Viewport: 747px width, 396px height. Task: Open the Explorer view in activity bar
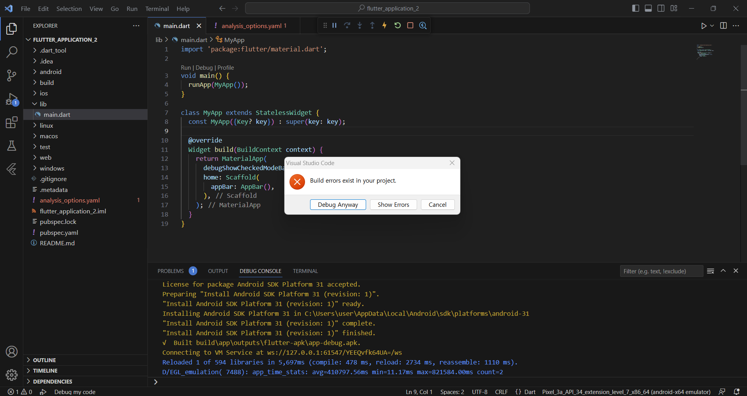tap(12, 29)
